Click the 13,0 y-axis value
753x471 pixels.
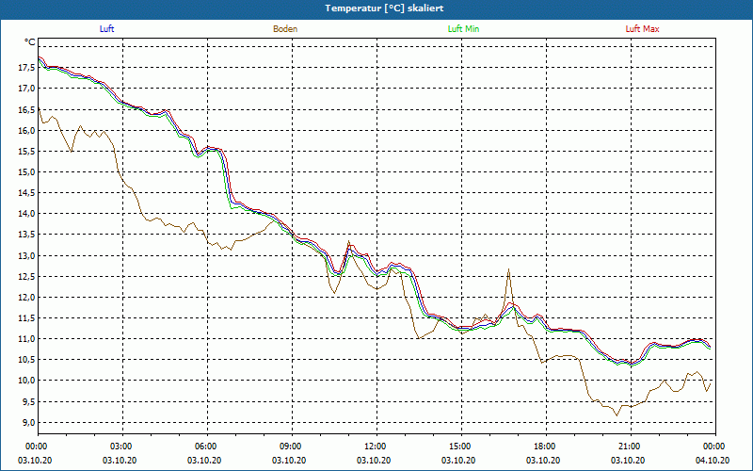pyautogui.click(x=26, y=255)
